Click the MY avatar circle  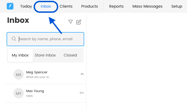tap(19, 93)
